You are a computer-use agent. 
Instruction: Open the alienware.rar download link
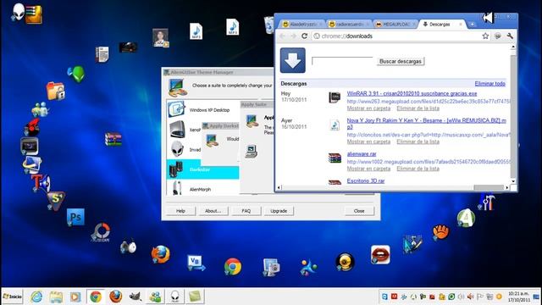click(x=362, y=154)
